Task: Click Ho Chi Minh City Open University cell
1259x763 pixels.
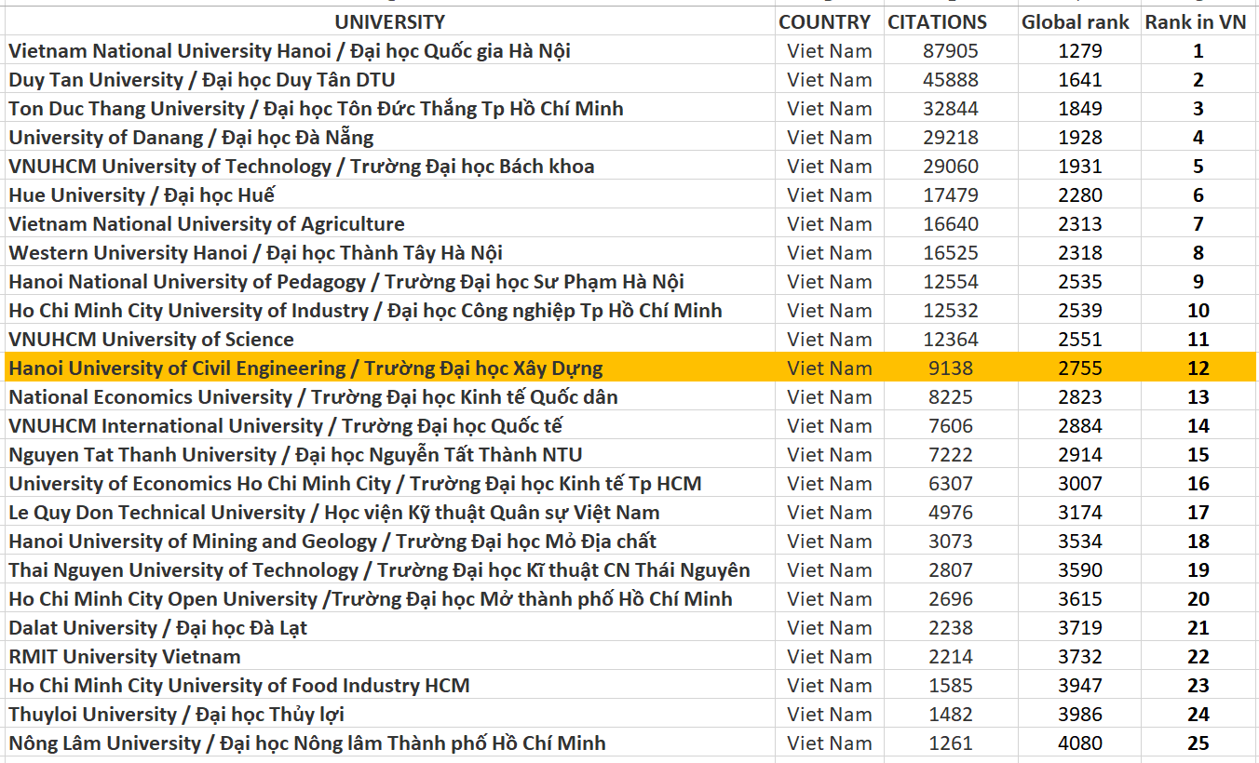Action: pos(389,598)
